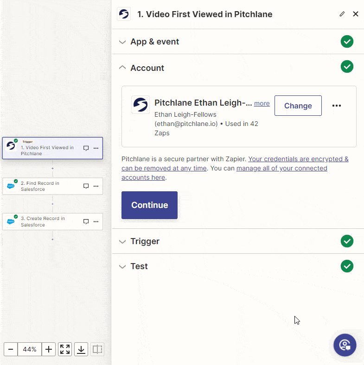Screen dimensions: 364x365
Task: Click the 'Ethan Leigh-Fellows' account owner text
Action: [185, 114]
